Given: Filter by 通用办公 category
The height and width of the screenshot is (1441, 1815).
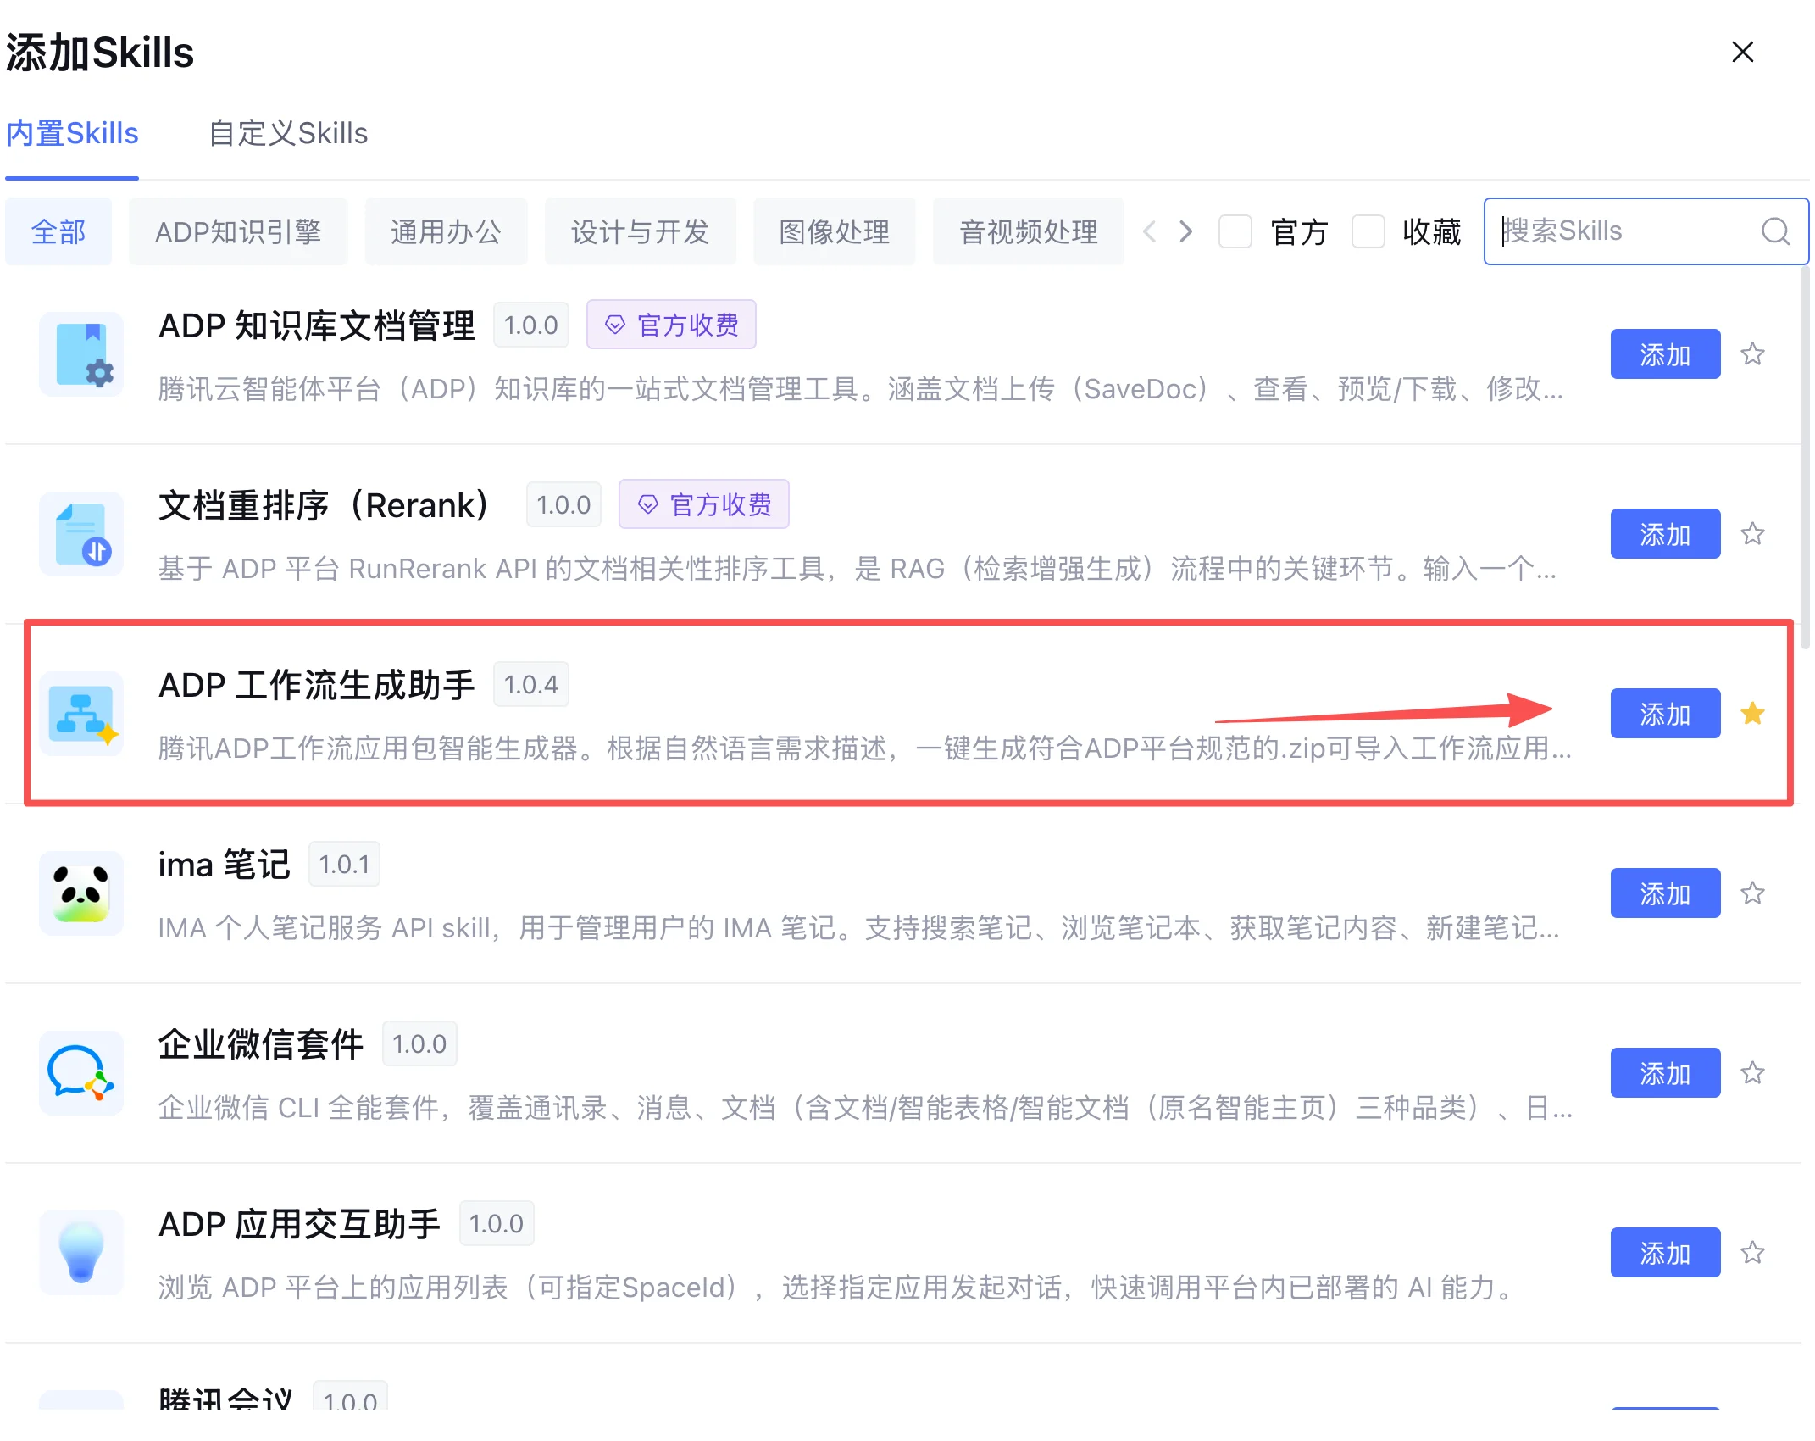Looking at the screenshot, I should (x=446, y=231).
